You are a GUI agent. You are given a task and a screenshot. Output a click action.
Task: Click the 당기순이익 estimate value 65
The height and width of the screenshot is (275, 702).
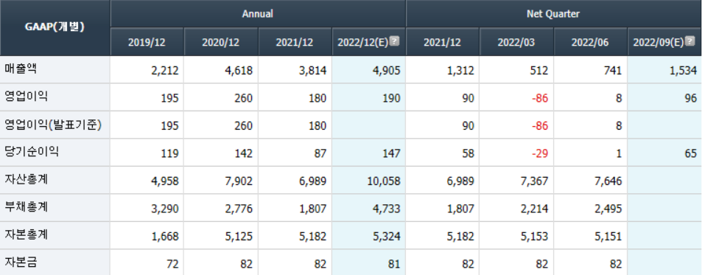[690, 153]
